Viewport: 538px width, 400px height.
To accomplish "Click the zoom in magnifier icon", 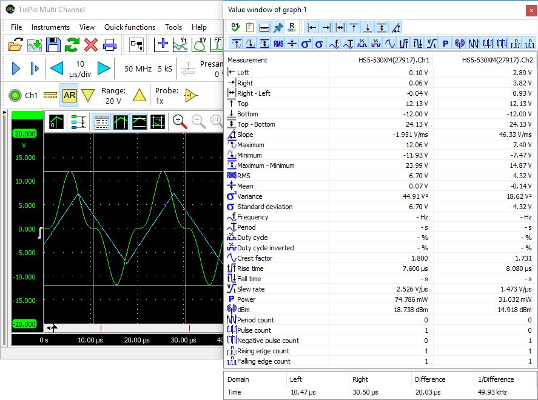I will tap(180, 121).
